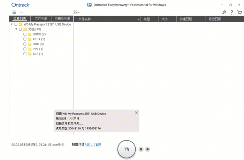The width and height of the screenshot is (244, 160).
Task: Click the 1% progress circle
Action: point(127,149)
